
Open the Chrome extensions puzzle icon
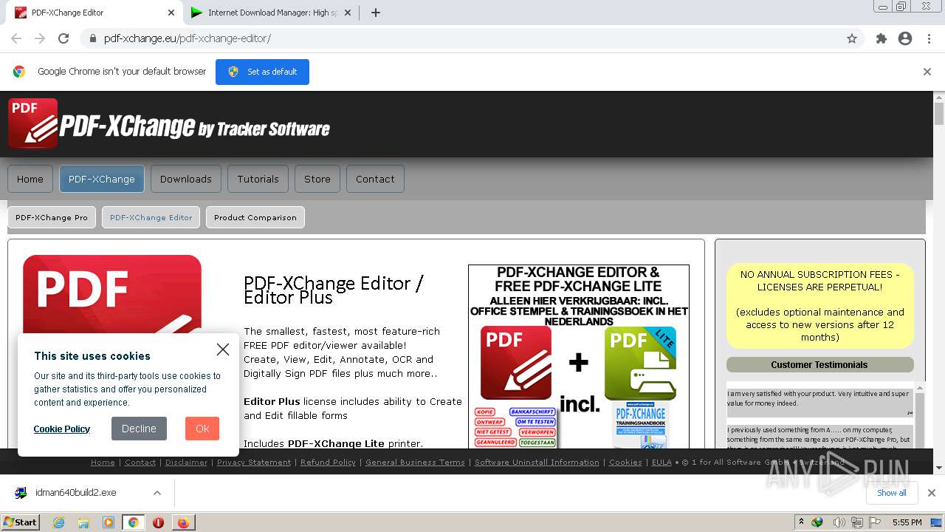pyautogui.click(x=881, y=38)
